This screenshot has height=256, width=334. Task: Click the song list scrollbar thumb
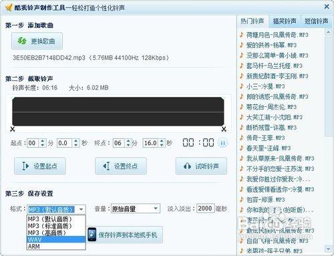tap(328, 87)
